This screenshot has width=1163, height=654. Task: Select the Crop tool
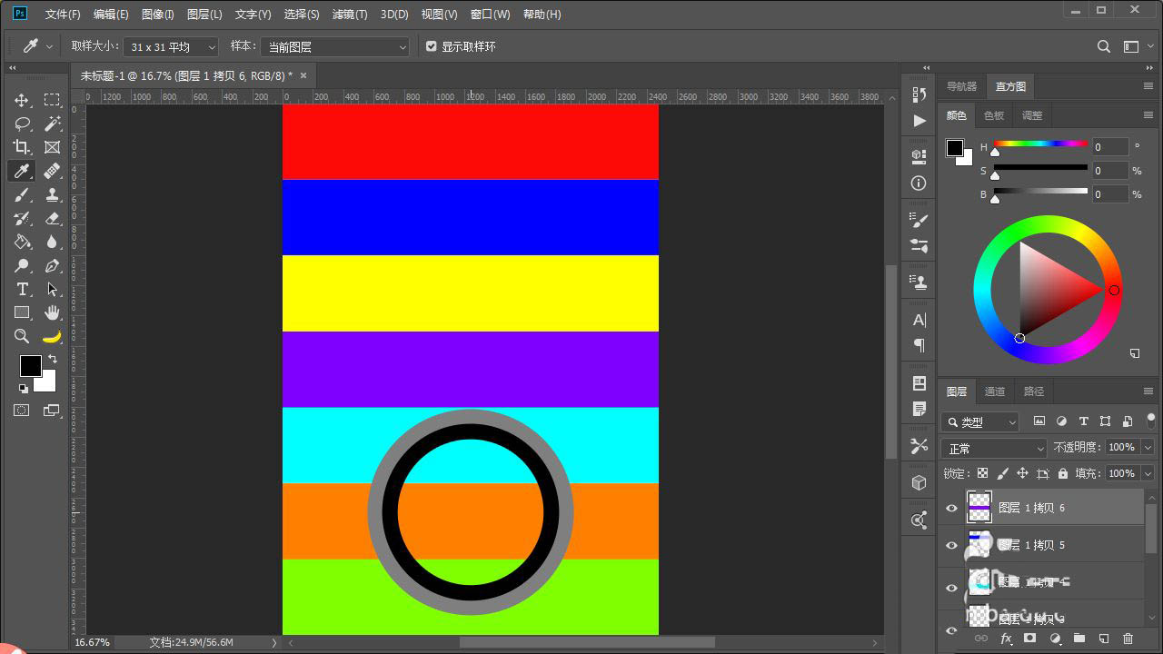point(22,147)
